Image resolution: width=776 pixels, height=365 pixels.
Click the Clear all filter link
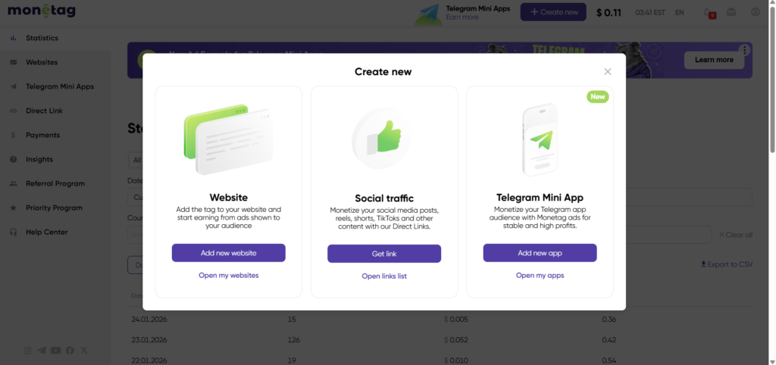tap(735, 235)
